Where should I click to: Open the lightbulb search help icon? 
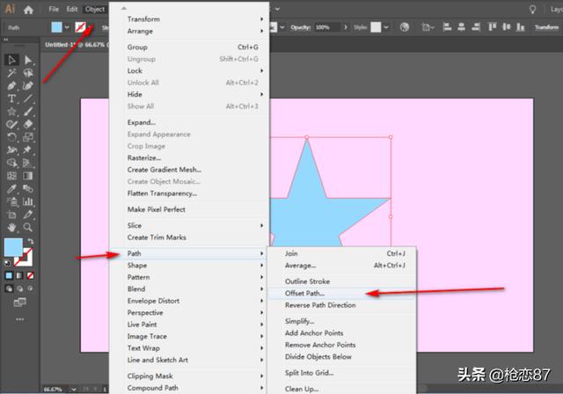pyautogui.click(x=531, y=10)
